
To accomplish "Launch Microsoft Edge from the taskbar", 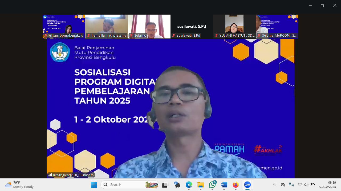I will point(189,185).
